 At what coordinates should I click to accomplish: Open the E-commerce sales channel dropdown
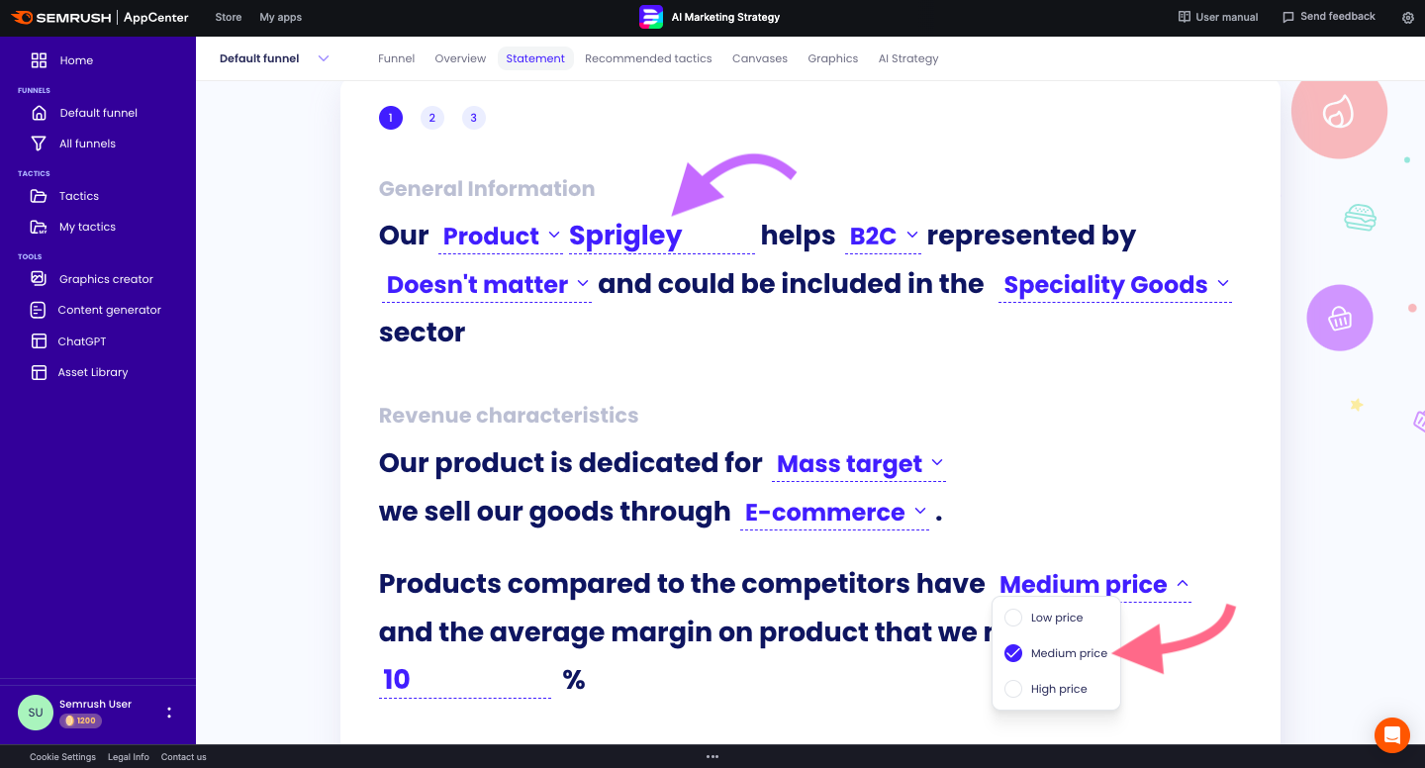pos(835,513)
